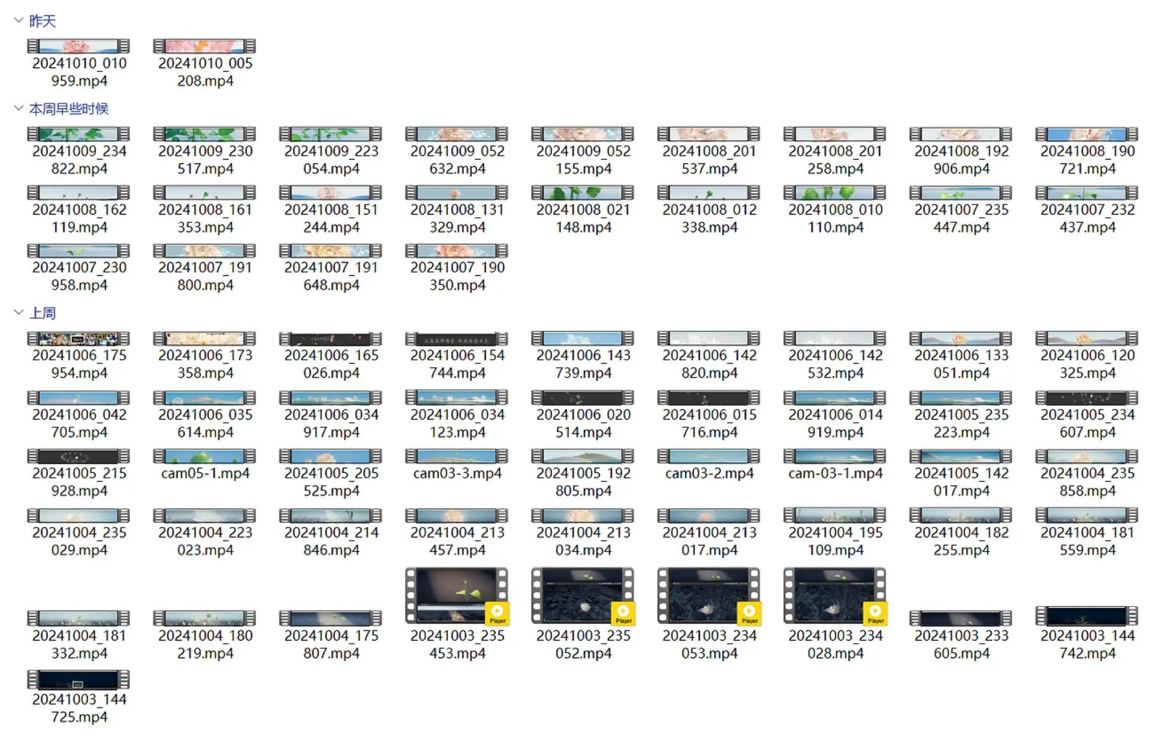The width and height of the screenshot is (1155, 751).
Task: Select the cam-03-1.mp4 video thumbnail
Action: pyautogui.click(x=835, y=456)
